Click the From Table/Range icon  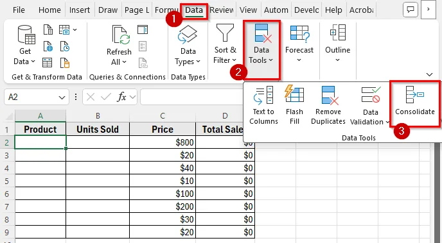(47, 63)
